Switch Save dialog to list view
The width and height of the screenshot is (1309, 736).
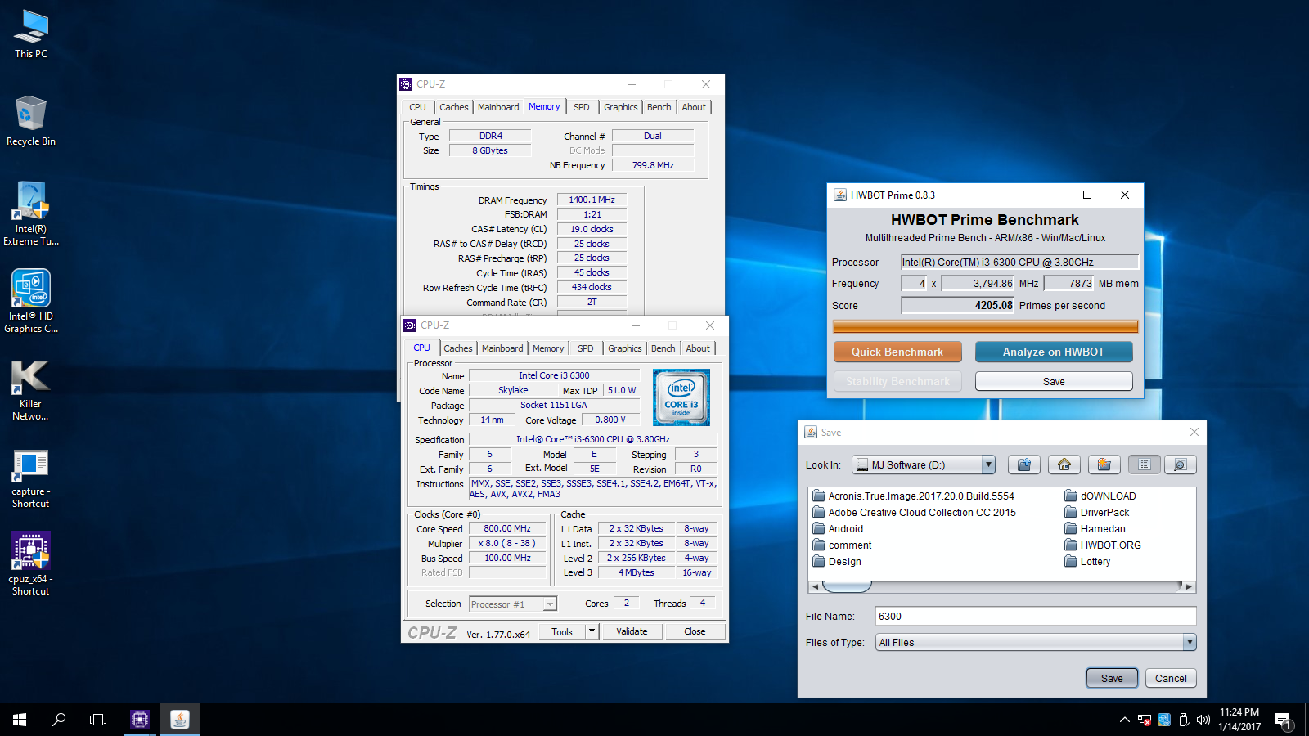pos(1145,464)
